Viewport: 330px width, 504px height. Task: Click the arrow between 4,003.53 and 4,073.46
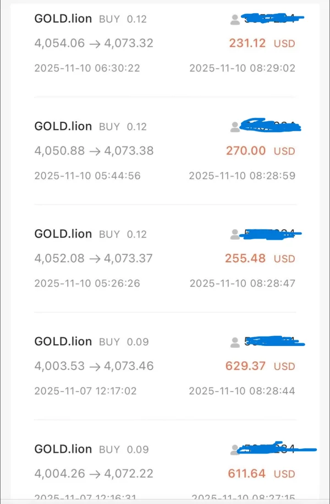click(x=95, y=366)
